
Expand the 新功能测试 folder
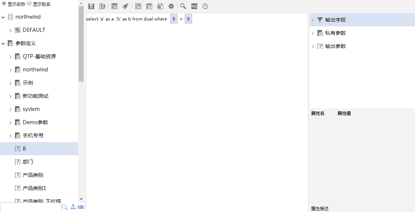[11, 97]
